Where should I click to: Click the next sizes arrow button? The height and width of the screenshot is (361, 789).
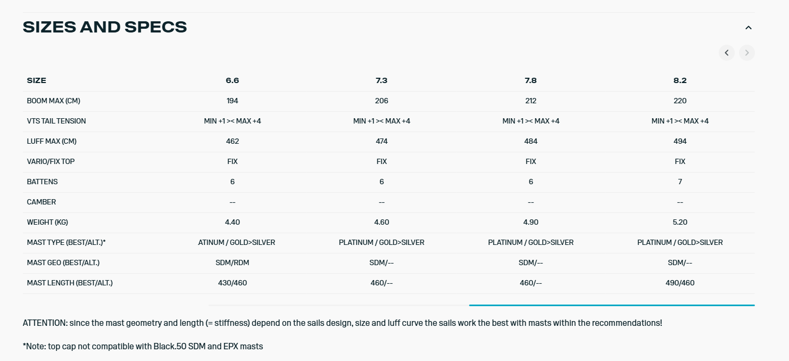(746, 53)
